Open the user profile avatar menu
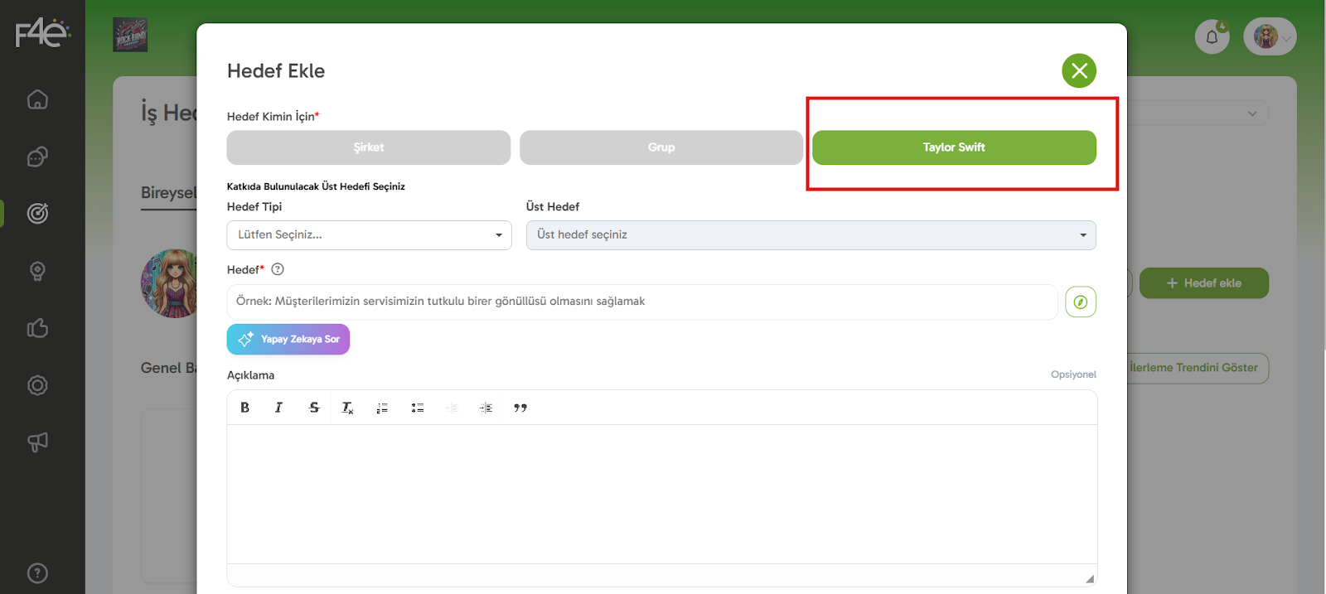 coord(1269,36)
